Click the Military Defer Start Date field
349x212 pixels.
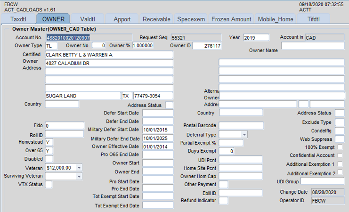[x=158, y=130]
